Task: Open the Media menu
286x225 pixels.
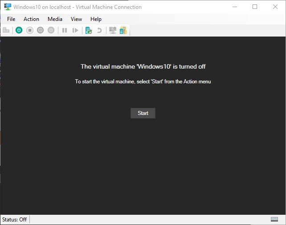Action: (55, 19)
